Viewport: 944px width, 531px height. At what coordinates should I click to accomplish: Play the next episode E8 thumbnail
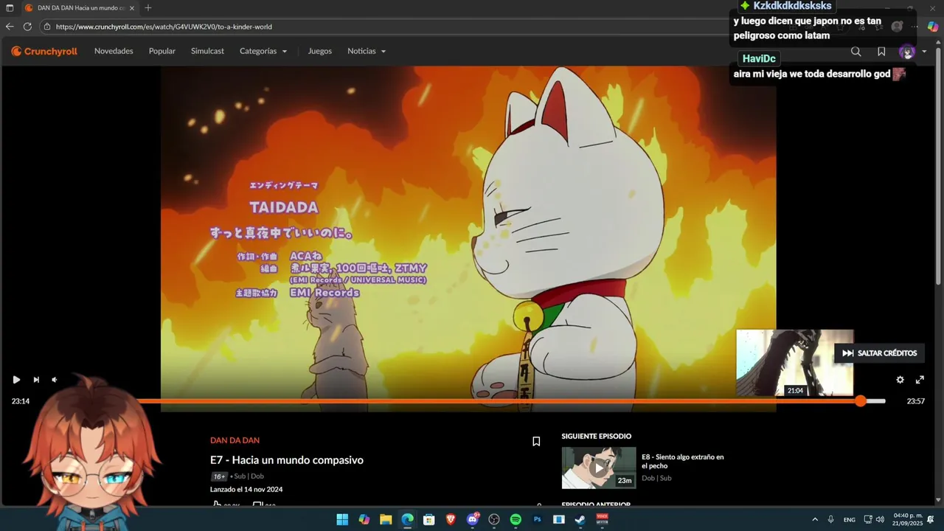point(599,468)
